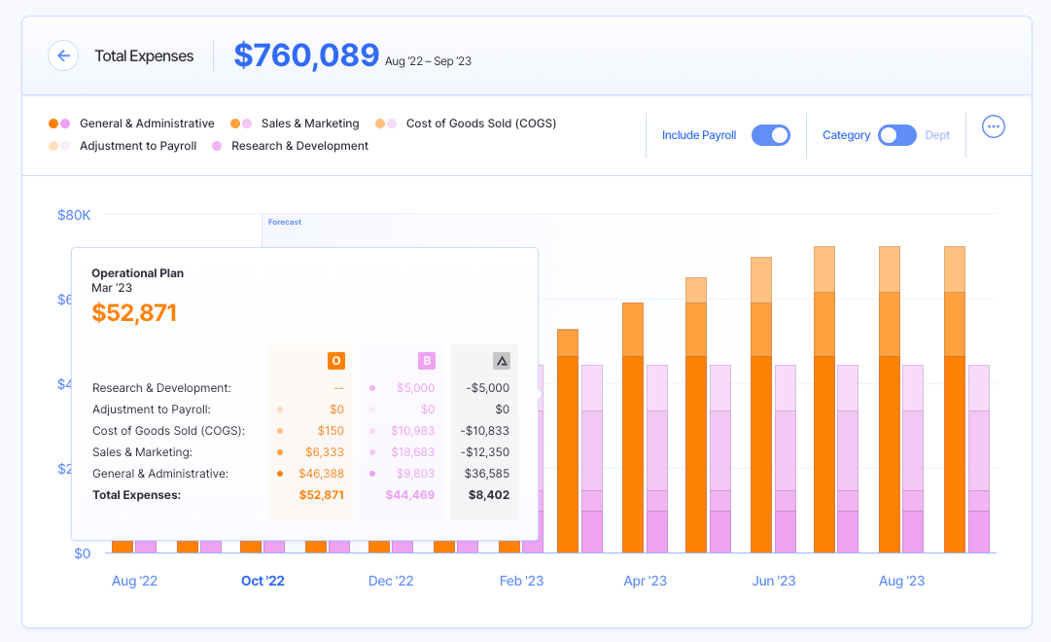Toggle the Include Payroll switch
1051x642 pixels.
(x=770, y=135)
